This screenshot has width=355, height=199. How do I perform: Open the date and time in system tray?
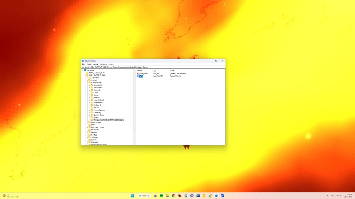tap(348, 195)
